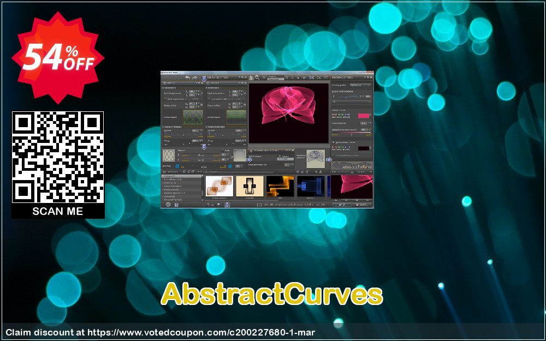The image size is (546, 341).
Task: Collapse the first curve's parameters section
Action: (163, 88)
